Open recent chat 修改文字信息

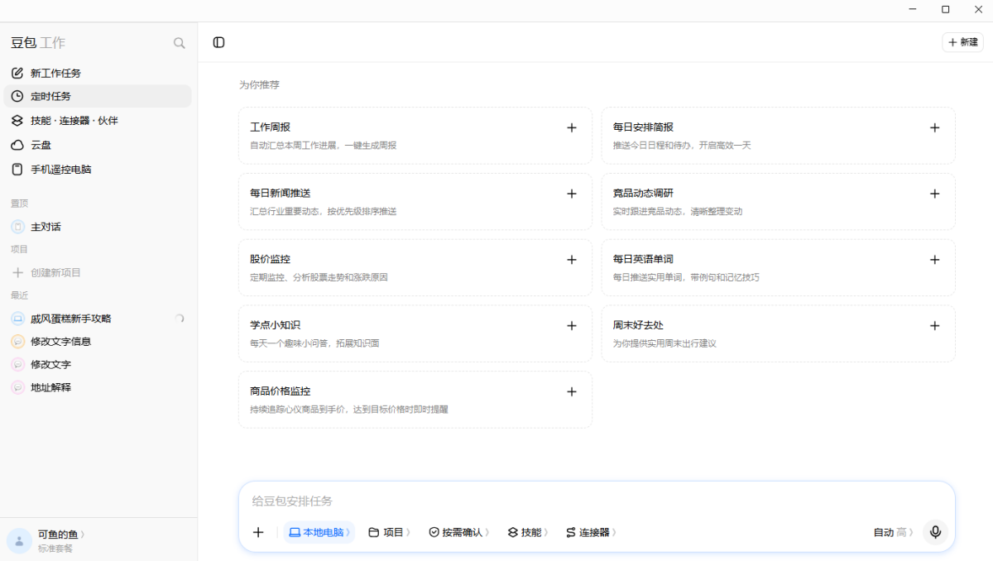[x=98, y=341]
